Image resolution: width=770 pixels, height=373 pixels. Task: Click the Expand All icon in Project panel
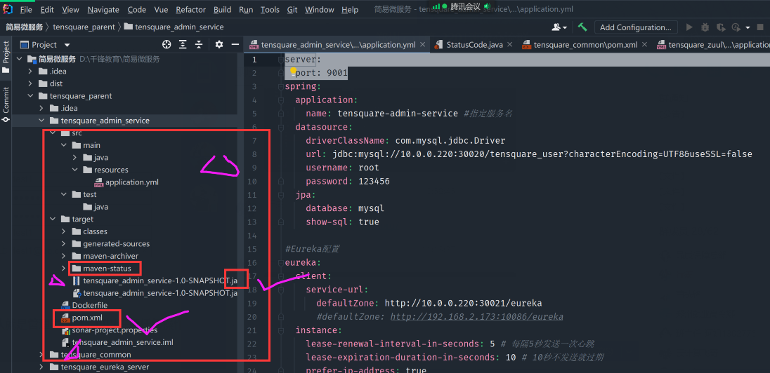[x=183, y=45]
